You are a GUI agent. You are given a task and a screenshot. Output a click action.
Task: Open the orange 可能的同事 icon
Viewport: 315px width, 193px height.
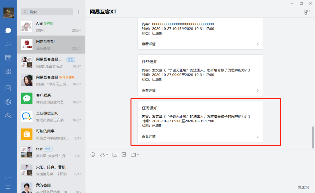[27, 134]
